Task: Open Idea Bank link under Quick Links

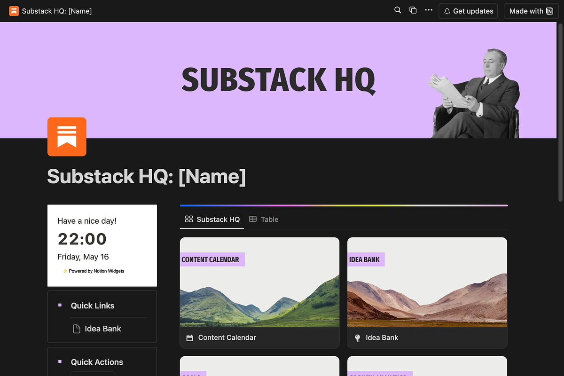Action: (103, 329)
